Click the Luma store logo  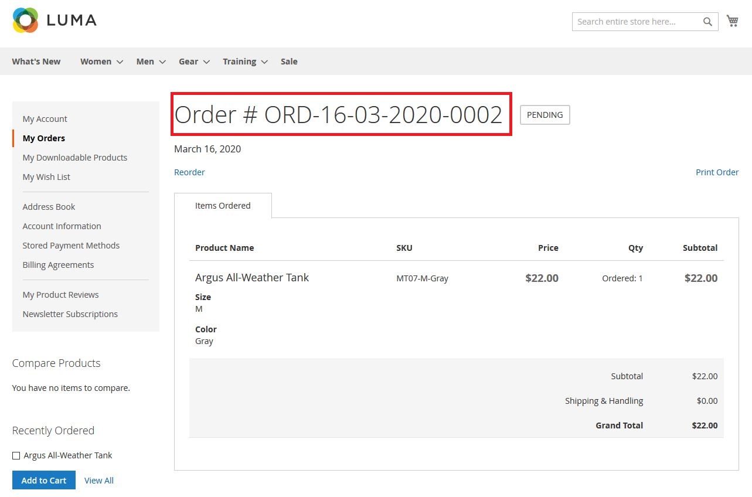(x=54, y=20)
